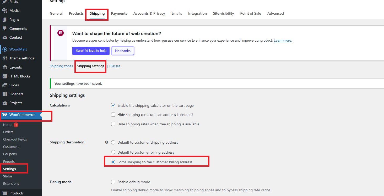Open the Reports submenu item
Screen dimensions: 384x196
pyautogui.click(x=9, y=161)
